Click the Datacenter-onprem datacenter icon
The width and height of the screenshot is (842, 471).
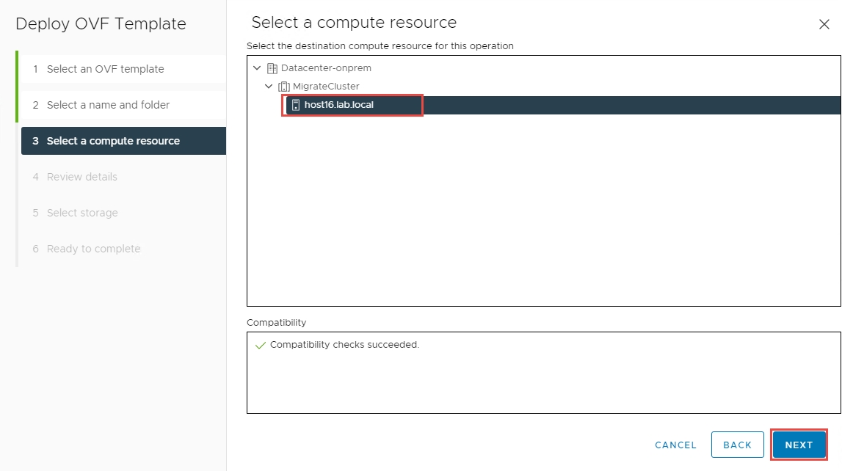click(x=272, y=68)
